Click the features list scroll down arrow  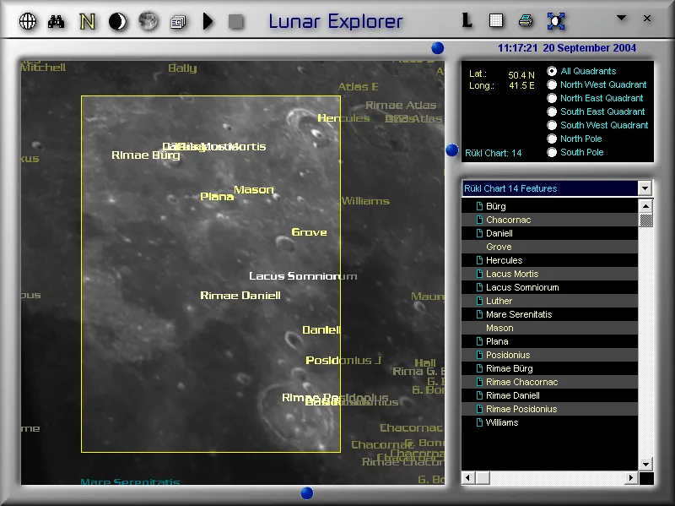645,465
